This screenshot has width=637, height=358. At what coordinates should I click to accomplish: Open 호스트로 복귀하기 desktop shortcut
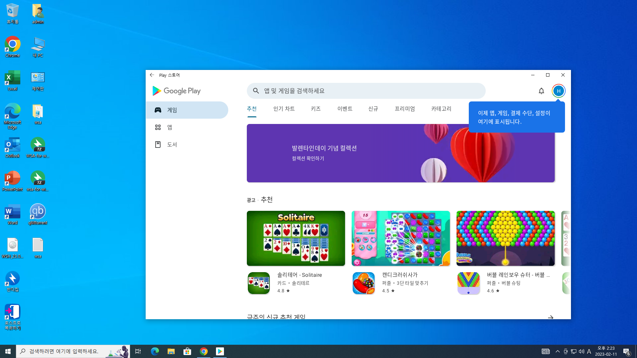[12, 317]
